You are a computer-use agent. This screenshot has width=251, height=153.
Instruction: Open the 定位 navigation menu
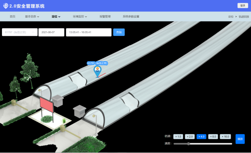tap(56, 17)
